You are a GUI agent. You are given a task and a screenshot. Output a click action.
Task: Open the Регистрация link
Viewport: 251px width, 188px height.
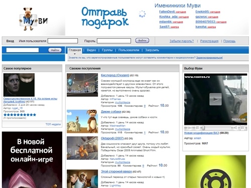coord(209,41)
